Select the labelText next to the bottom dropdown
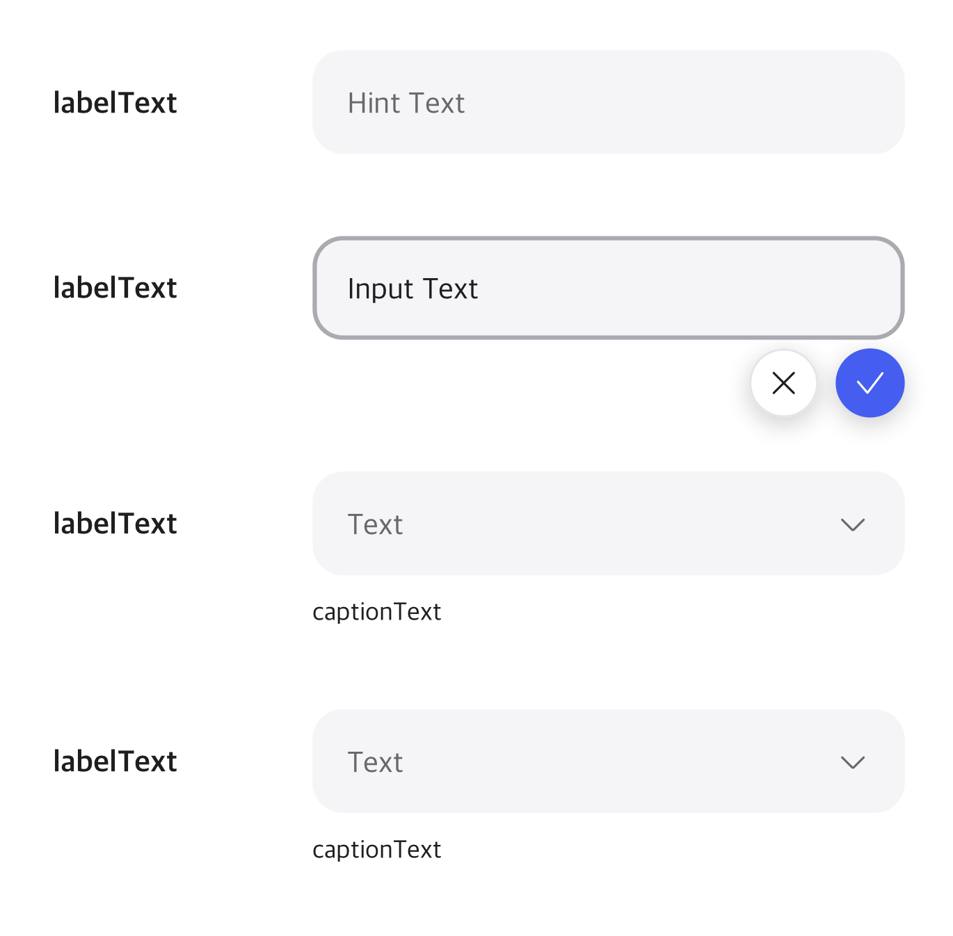This screenshot has width=953, height=936. tap(115, 761)
